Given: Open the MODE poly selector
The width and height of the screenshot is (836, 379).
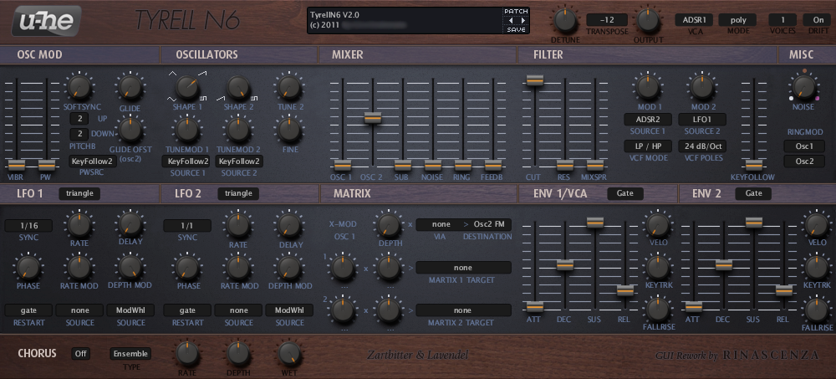Looking at the screenshot, I should tap(738, 20).
